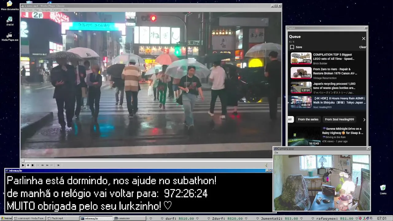Open the Serene Midnight Drive video thumbnail
This screenshot has width=393, height=221.
point(304,136)
